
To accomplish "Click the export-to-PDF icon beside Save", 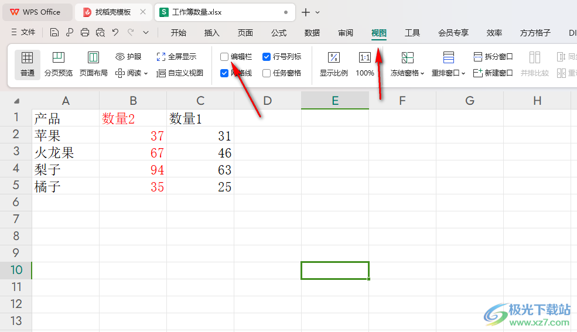I will tap(70, 33).
